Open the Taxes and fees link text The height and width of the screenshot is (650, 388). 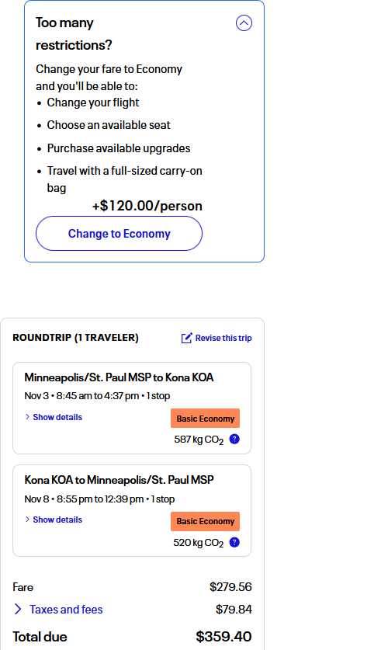pyautogui.click(x=66, y=610)
